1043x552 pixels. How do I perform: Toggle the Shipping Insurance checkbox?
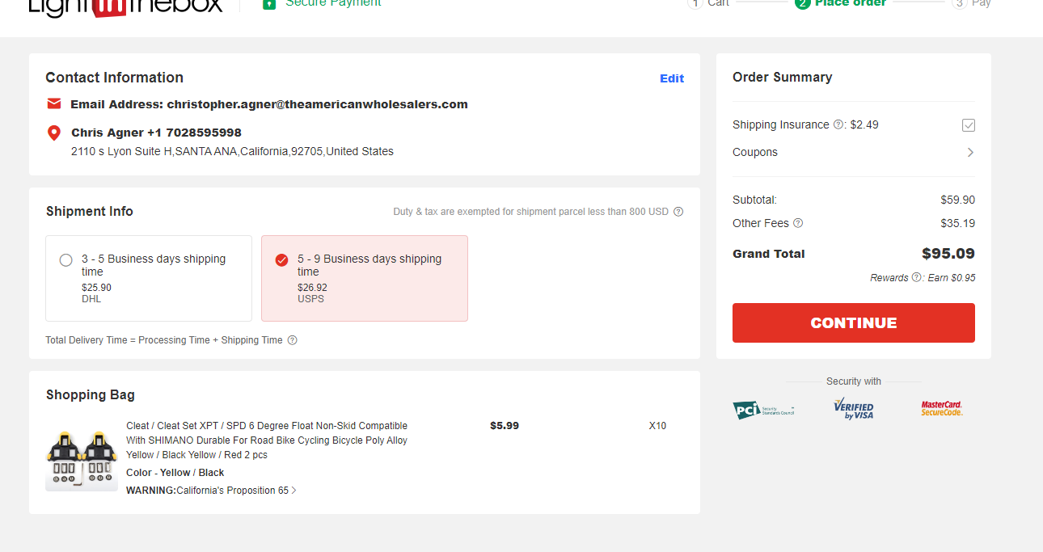(x=969, y=125)
